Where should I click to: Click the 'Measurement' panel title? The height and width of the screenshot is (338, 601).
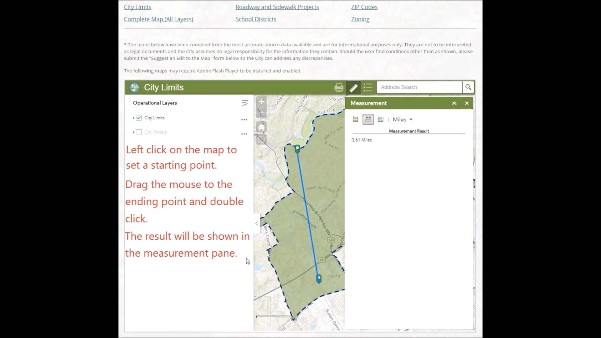369,103
